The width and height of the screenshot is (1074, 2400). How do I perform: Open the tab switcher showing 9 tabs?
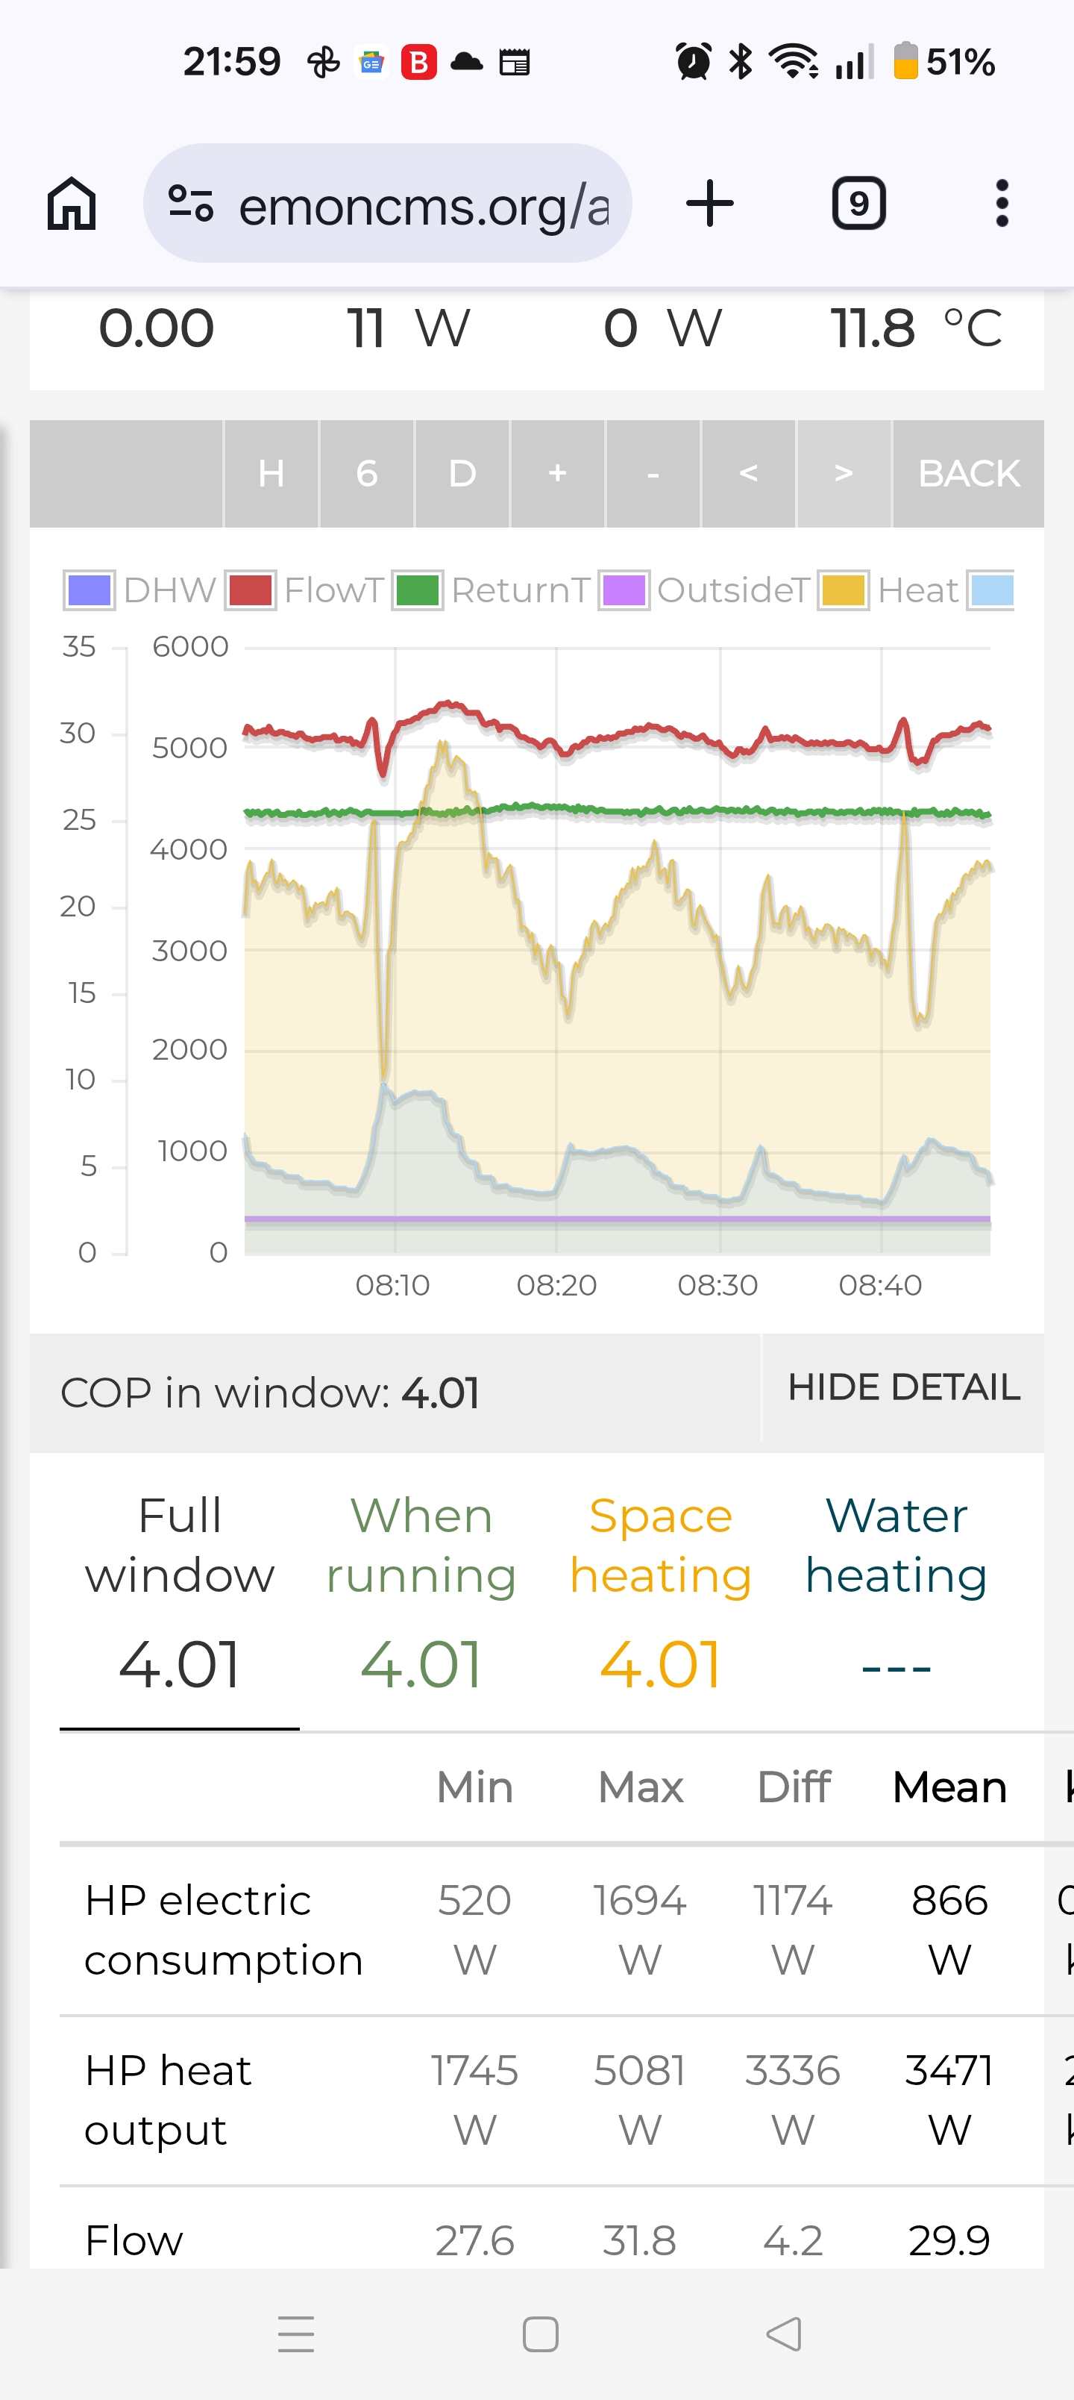(858, 203)
